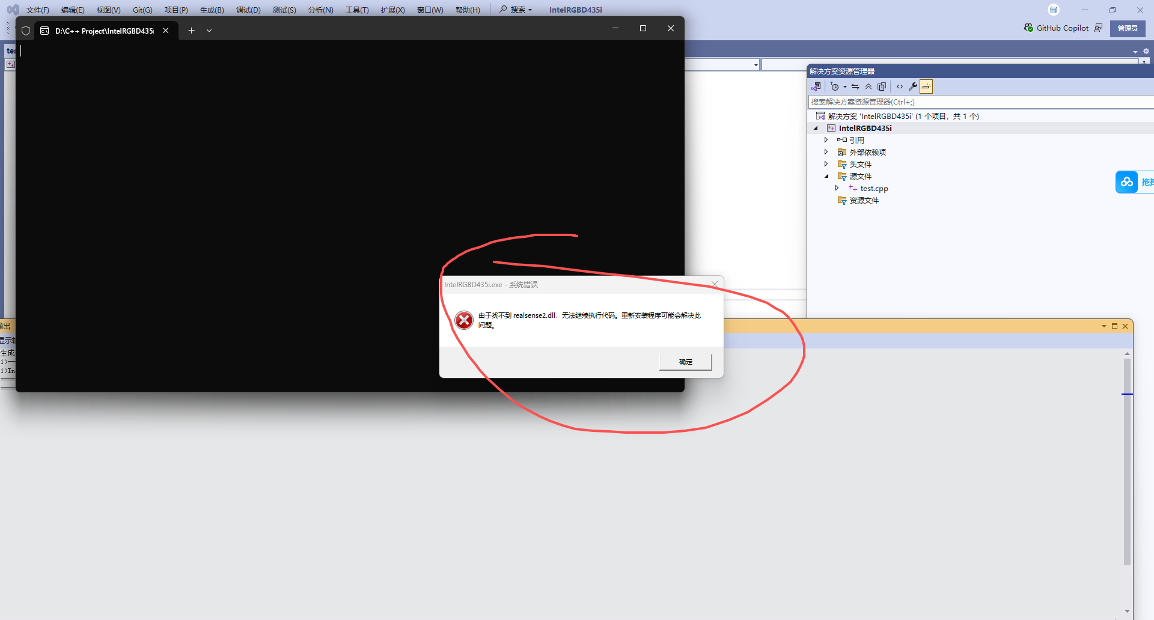
Task: Open the 扩展(X) menu
Action: point(392,10)
